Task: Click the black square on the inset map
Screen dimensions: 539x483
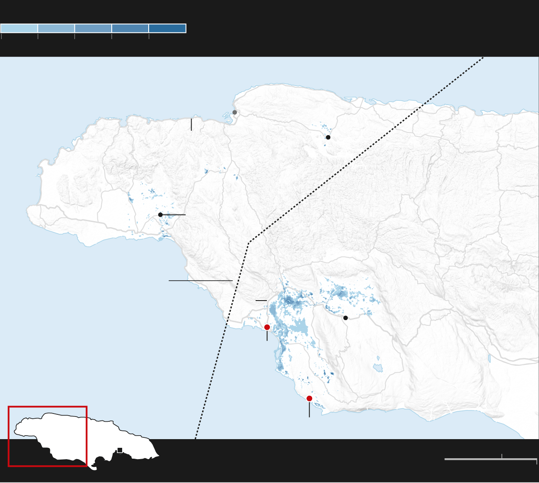Action: pos(120,450)
